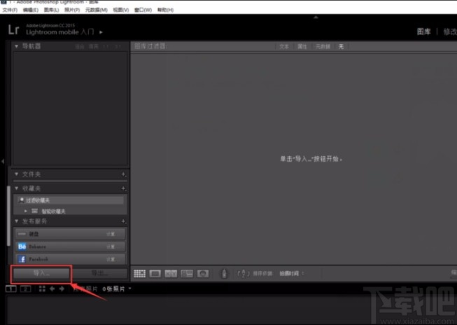
Task: Click the 导航器 preview area
Action: click(x=70, y=109)
